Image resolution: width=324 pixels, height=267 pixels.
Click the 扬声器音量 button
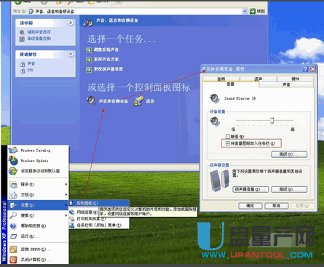click(x=250, y=189)
